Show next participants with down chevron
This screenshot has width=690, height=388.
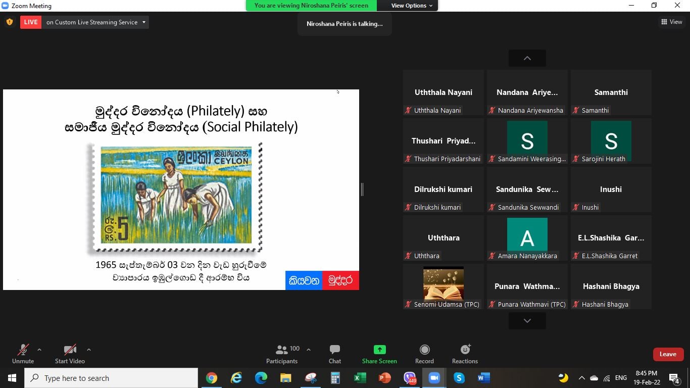[527, 321]
